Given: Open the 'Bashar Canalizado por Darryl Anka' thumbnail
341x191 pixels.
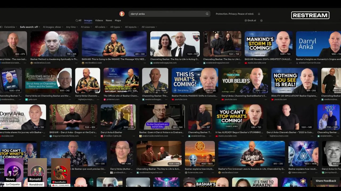Looking at the screenshot, I should point(162,117).
